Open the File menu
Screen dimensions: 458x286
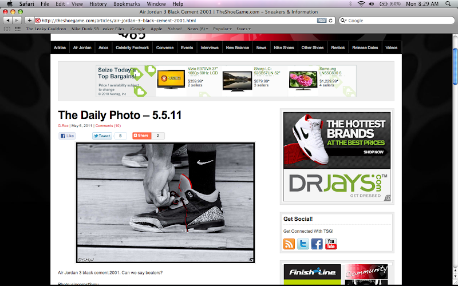(45, 4)
